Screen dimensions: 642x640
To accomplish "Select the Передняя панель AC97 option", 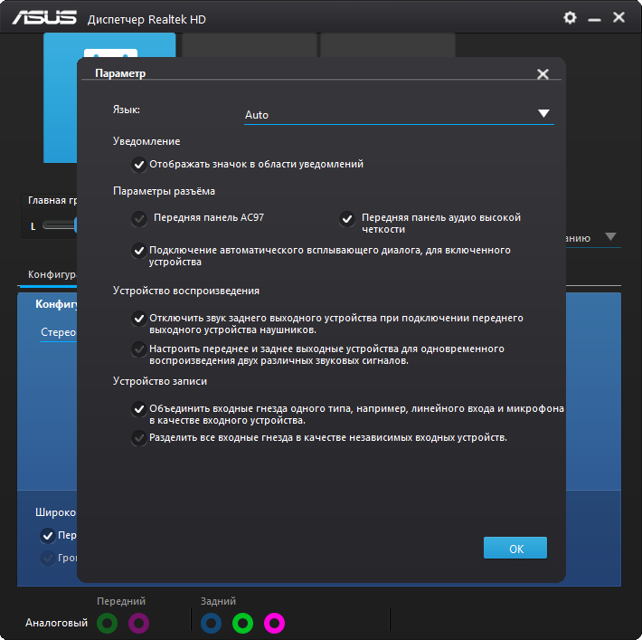I will 139,218.
